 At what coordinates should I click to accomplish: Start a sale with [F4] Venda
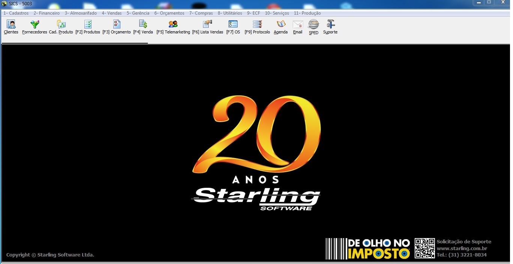pos(143,25)
